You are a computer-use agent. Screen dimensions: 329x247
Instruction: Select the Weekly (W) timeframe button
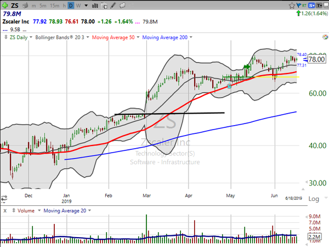click(x=78, y=5)
